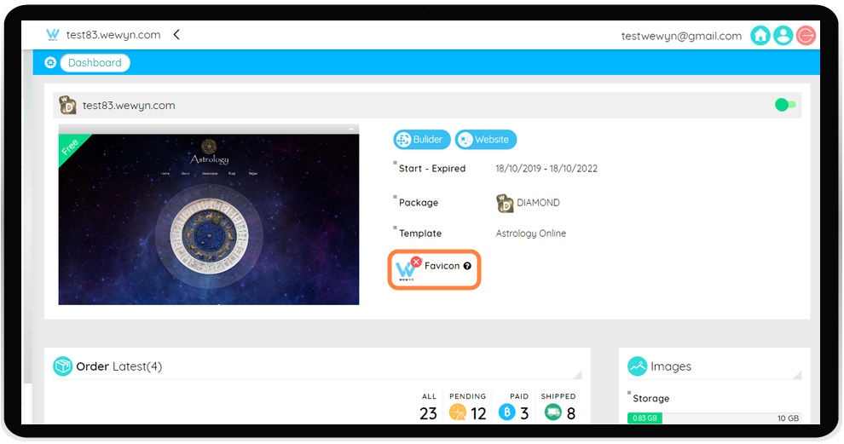Click the diamond icon in the site title bar

coord(67,105)
